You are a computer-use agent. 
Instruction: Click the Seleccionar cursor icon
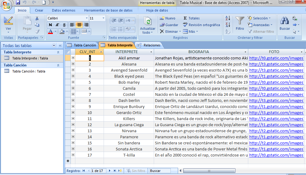(x=295, y=32)
